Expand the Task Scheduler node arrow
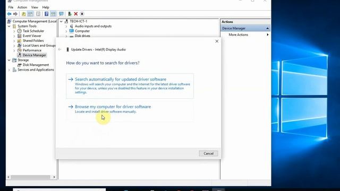Screen dimensions: 340x191 click(x=14, y=31)
